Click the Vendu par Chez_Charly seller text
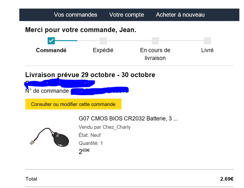This screenshot has height=188, width=244. (x=104, y=127)
